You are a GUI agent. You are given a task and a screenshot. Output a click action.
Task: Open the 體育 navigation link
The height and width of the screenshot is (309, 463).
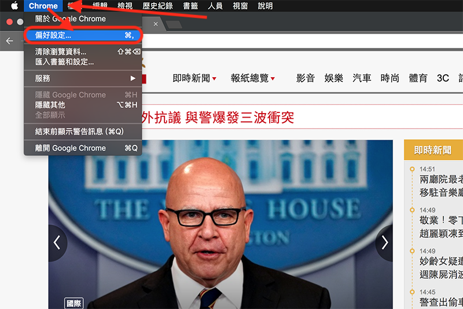tap(418, 78)
